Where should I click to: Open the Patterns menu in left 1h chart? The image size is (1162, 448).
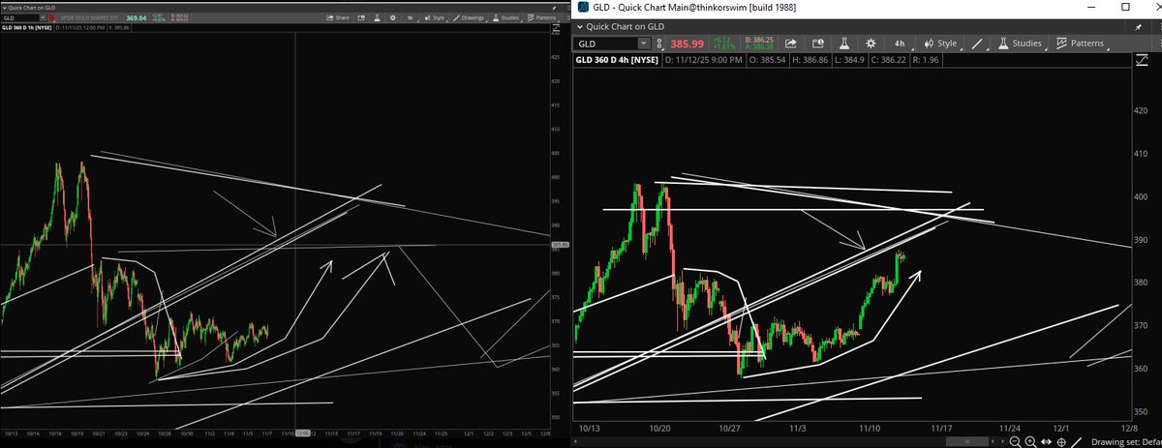click(x=543, y=18)
